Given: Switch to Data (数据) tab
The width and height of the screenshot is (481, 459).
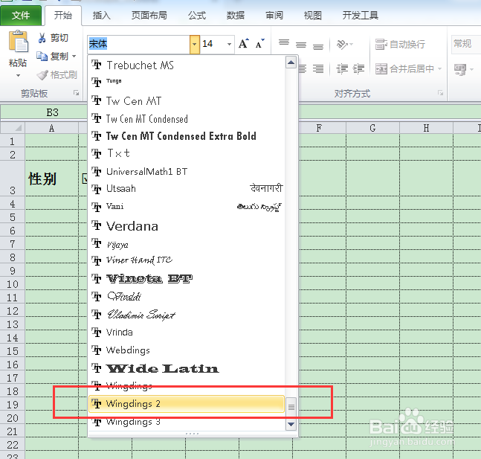Looking at the screenshot, I should click(x=236, y=16).
